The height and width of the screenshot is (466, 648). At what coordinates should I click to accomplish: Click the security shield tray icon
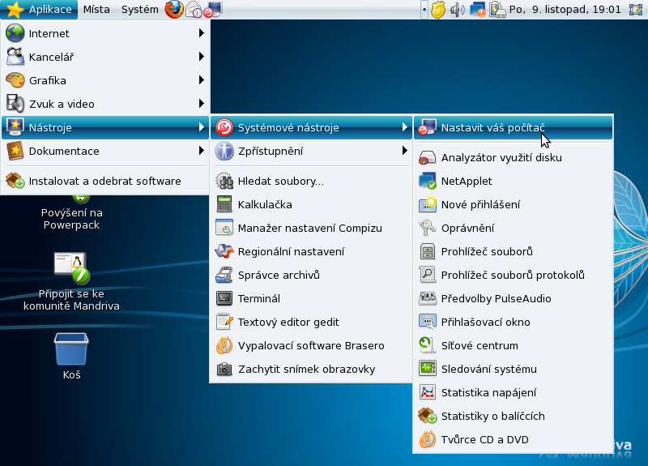point(438,10)
